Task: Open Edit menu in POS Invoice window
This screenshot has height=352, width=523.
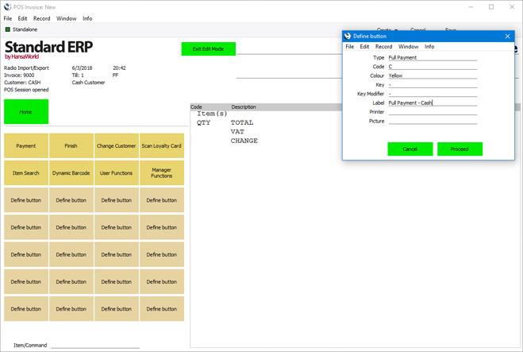Action: tap(22, 18)
